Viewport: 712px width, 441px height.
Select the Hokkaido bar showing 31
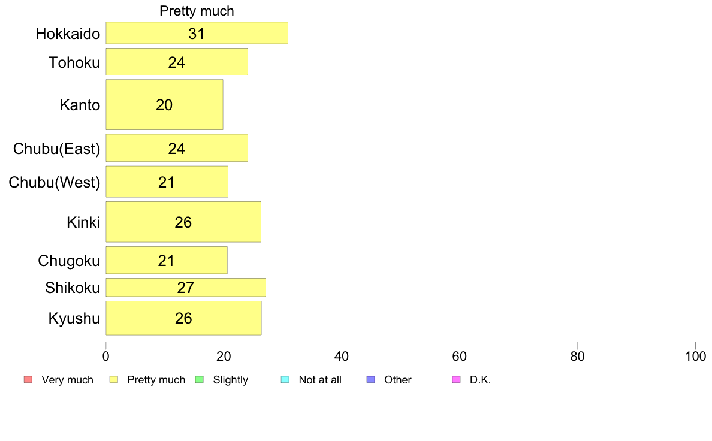click(197, 33)
